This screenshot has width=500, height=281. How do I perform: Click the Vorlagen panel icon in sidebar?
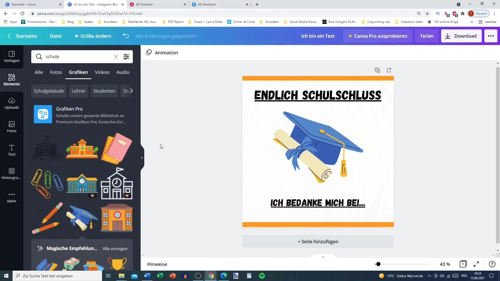click(11, 56)
